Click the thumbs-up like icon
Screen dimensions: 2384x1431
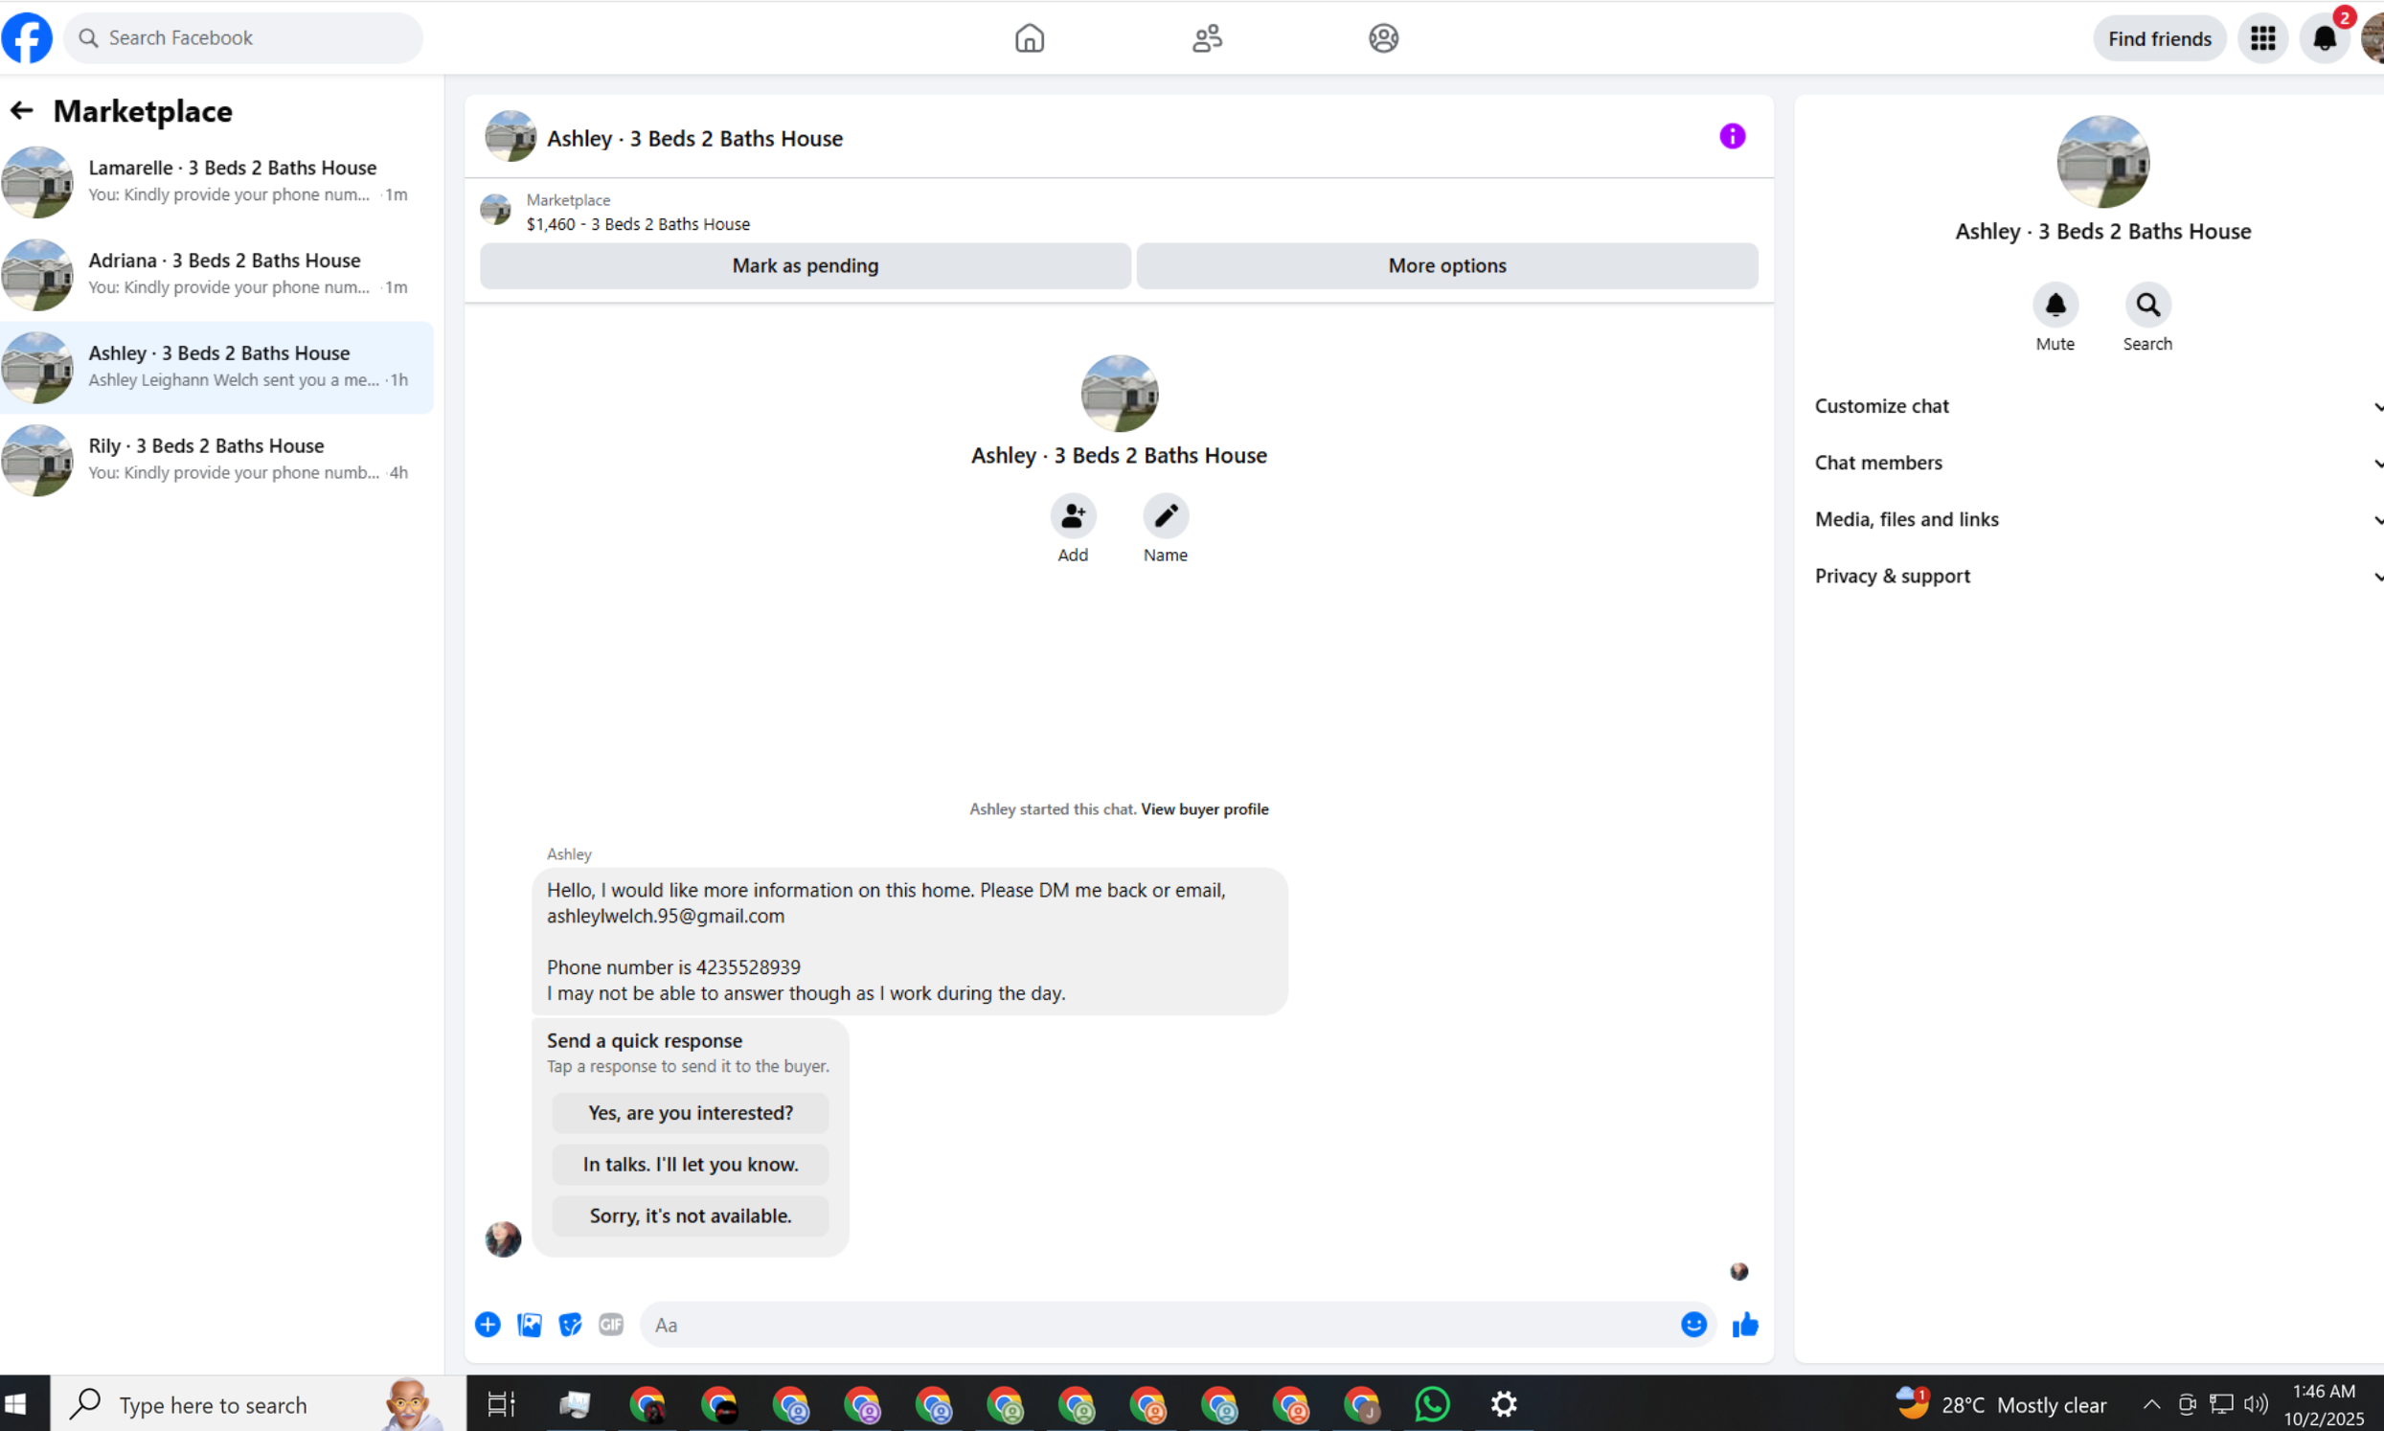tap(1745, 1325)
